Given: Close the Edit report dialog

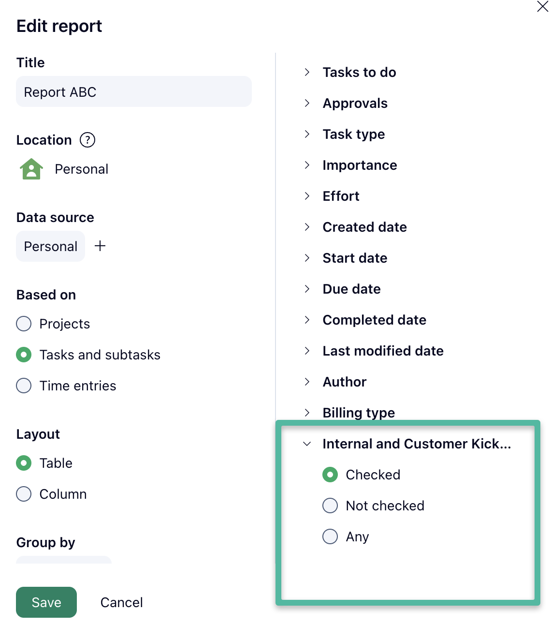Looking at the screenshot, I should 542,6.
